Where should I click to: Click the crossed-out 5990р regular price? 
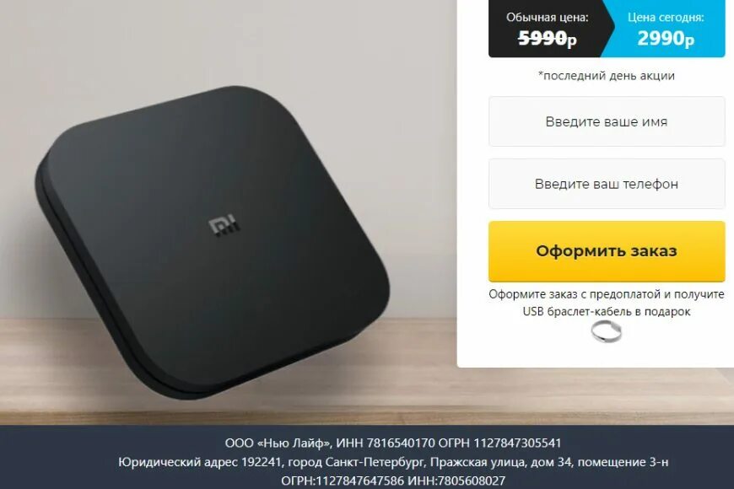[548, 39]
